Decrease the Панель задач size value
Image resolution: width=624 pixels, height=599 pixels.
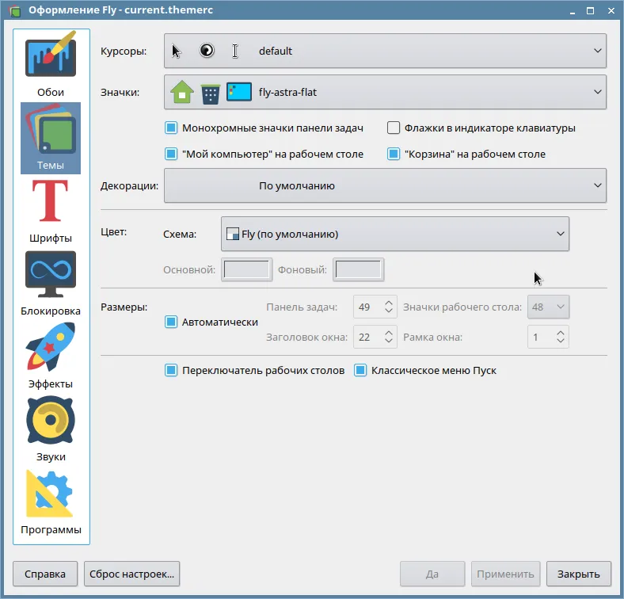click(389, 311)
